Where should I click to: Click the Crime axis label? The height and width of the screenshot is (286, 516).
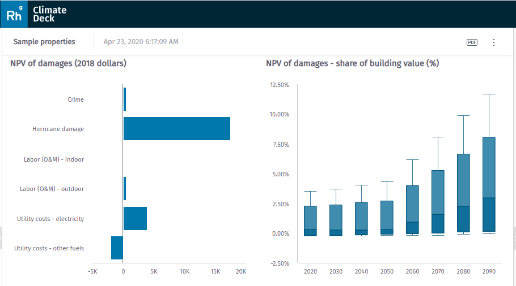point(75,99)
